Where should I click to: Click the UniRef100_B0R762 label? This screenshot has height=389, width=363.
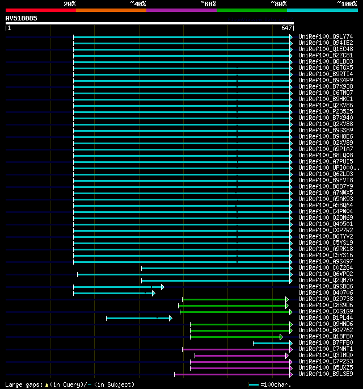pyautogui.click(x=326, y=330)
